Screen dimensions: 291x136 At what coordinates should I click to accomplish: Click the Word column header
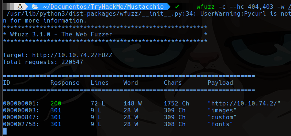coord(131,83)
